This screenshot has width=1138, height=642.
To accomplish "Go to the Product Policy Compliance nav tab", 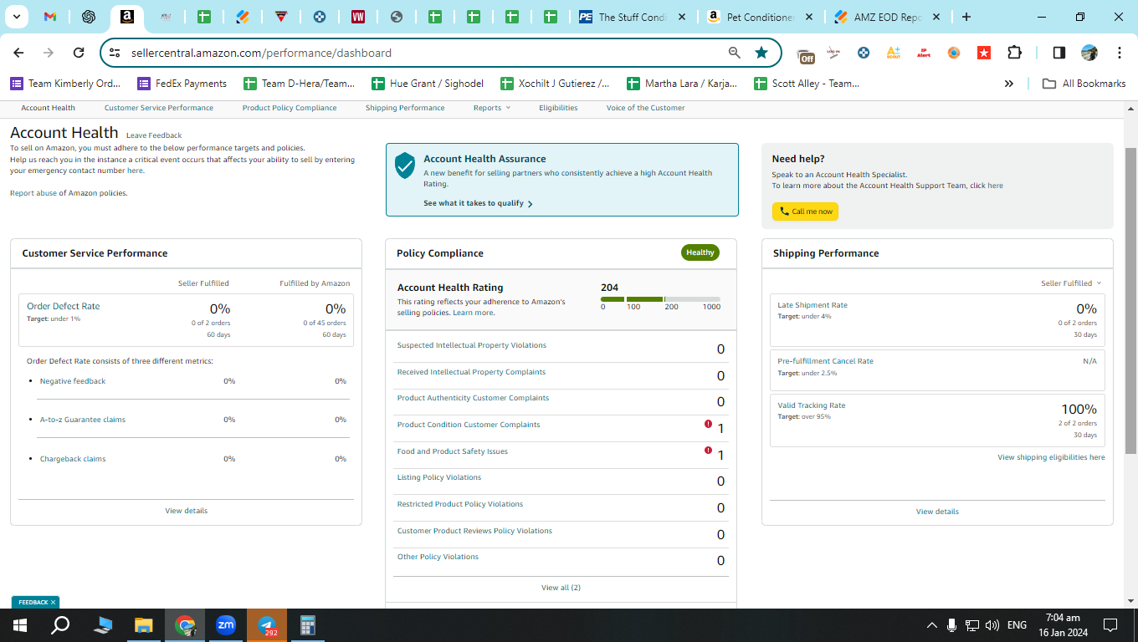I will [x=290, y=108].
